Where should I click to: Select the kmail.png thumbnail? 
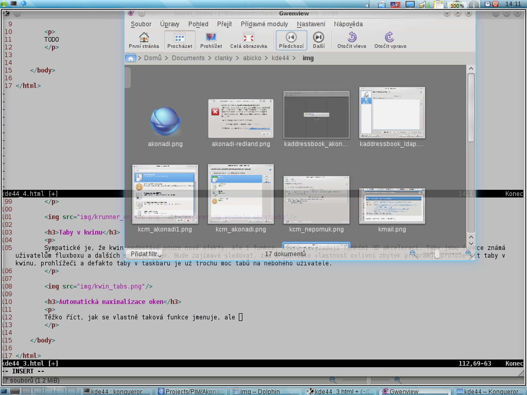point(392,206)
